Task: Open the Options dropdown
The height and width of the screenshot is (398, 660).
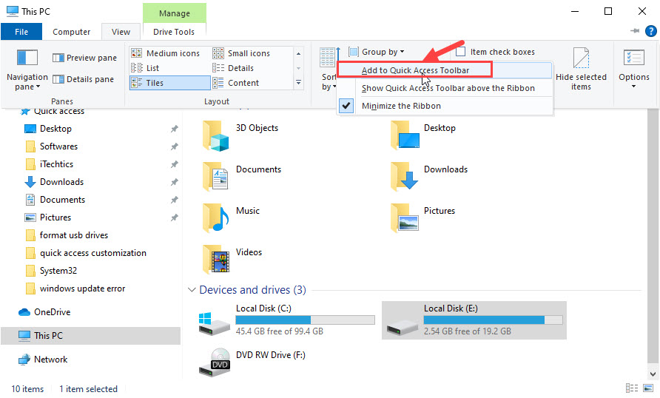Action: point(634,70)
